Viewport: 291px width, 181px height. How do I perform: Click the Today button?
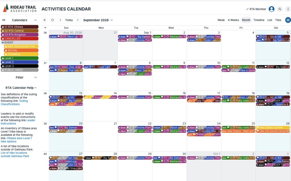coord(69,20)
